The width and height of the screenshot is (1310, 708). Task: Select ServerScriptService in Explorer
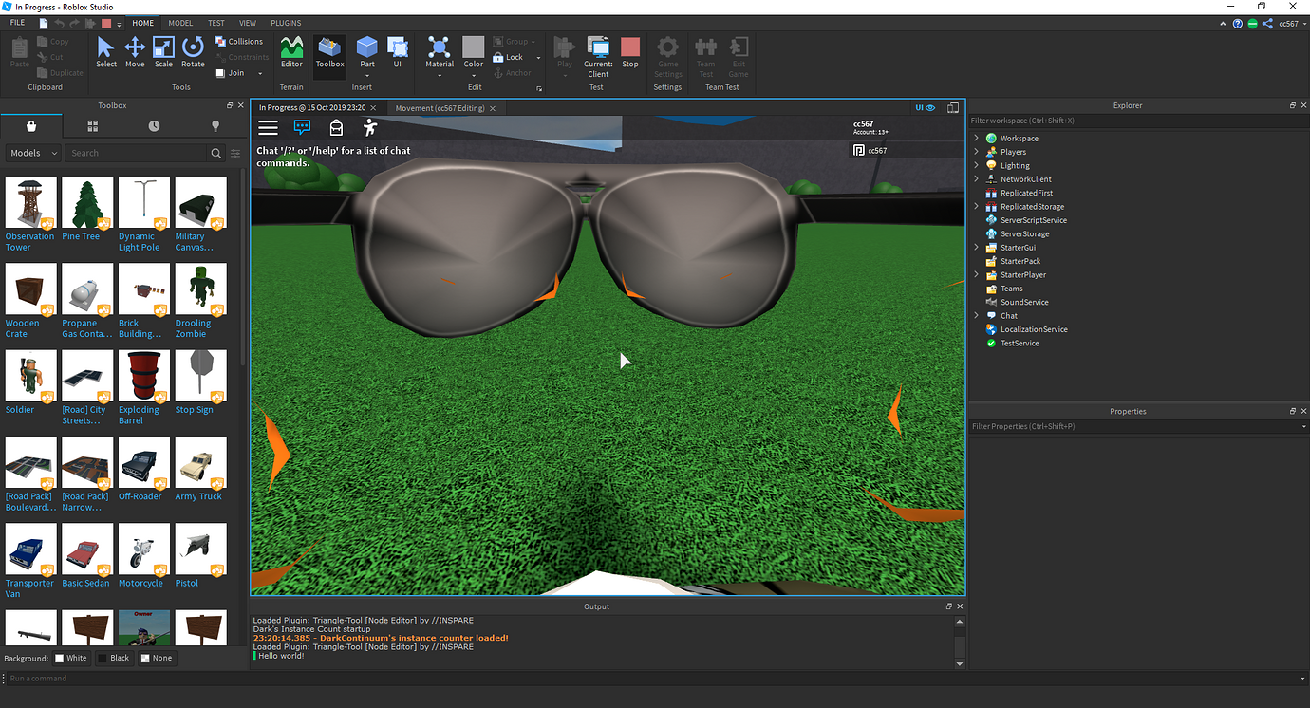click(x=1034, y=220)
